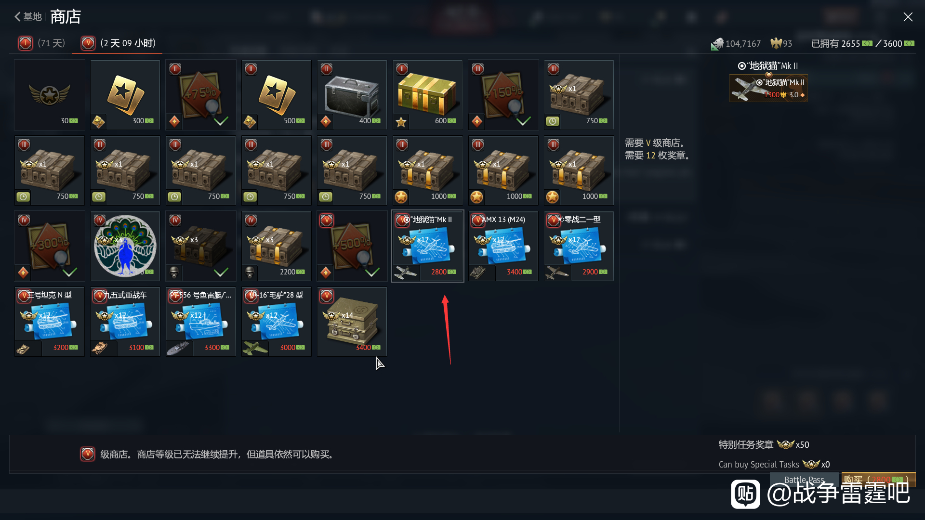Open the Battle Pass button
This screenshot has width=925, height=520.
coord(804,480)
